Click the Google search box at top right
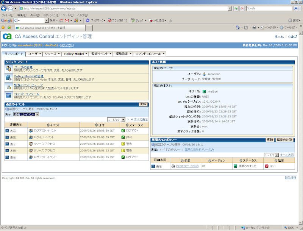 269,8
